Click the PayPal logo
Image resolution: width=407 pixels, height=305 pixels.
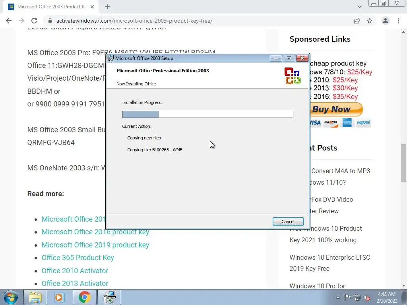coord(363,122)
